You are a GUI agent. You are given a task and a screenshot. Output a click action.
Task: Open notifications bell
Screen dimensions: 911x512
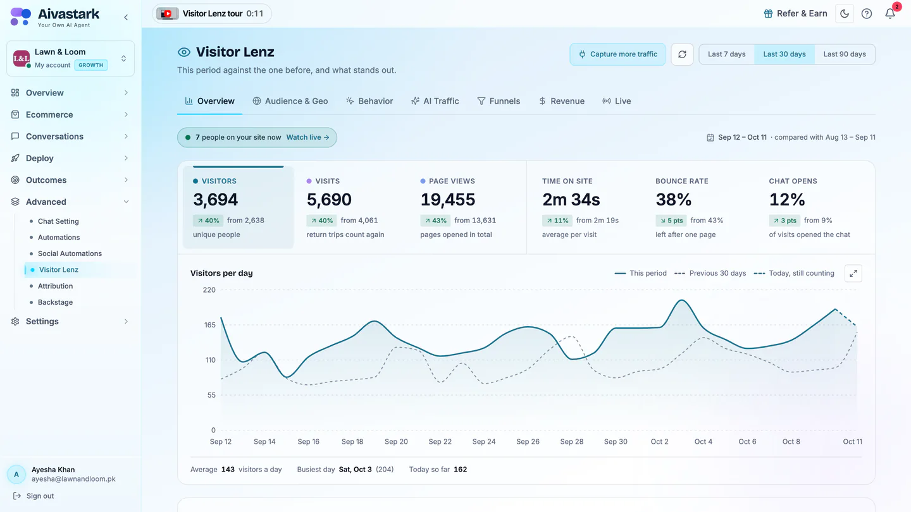pos(890,13)
